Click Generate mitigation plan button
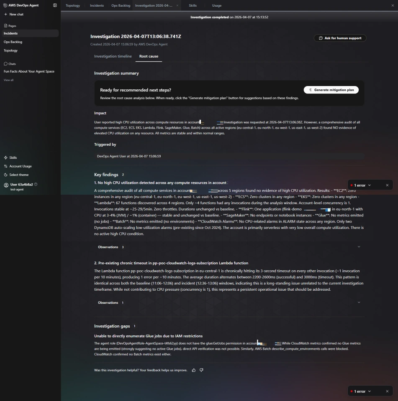398x401 pixels. coord(331,90)
